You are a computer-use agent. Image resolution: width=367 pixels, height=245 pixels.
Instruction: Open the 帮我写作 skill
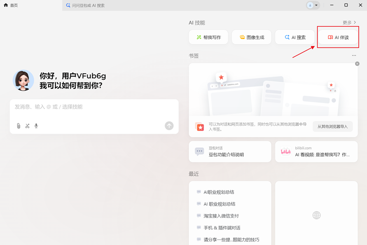click(x=208, y=37)
